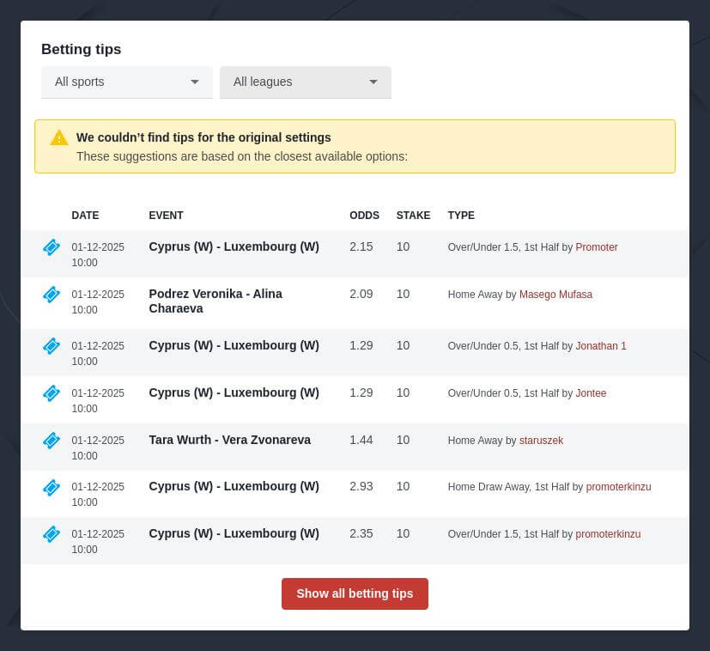Open the All sports dropdown
Viewport: 710px width, 651px height.
coord(127,82)
